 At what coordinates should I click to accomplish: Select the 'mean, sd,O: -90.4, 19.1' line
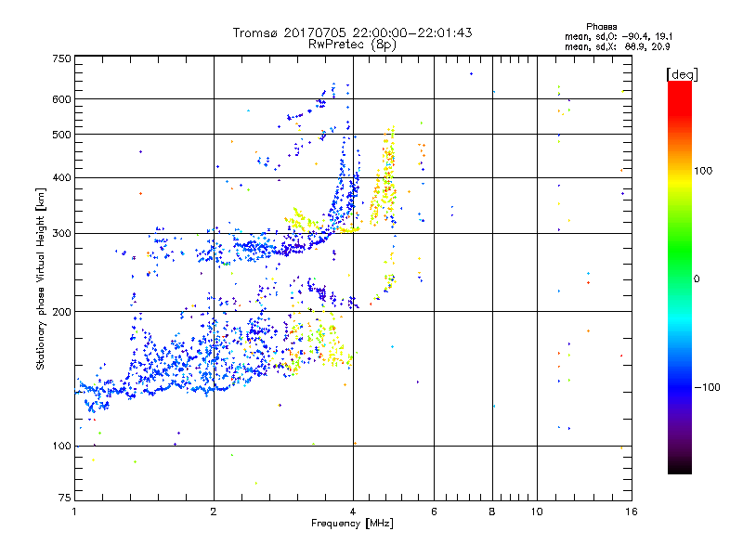point(619,36)
